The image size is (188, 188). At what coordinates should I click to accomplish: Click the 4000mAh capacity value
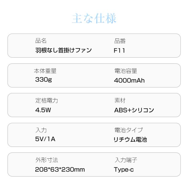point(129,80)
